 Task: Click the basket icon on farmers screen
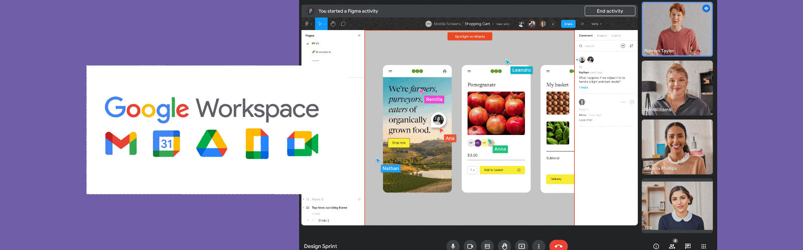pyautogui.click(x=445, y=71)
